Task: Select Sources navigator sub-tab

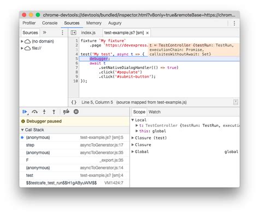Action: [x=30, y=33]
